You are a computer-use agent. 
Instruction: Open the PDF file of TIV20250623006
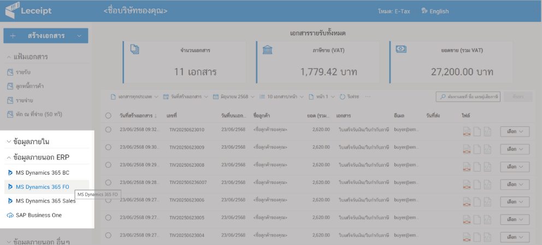coord(467,202)
